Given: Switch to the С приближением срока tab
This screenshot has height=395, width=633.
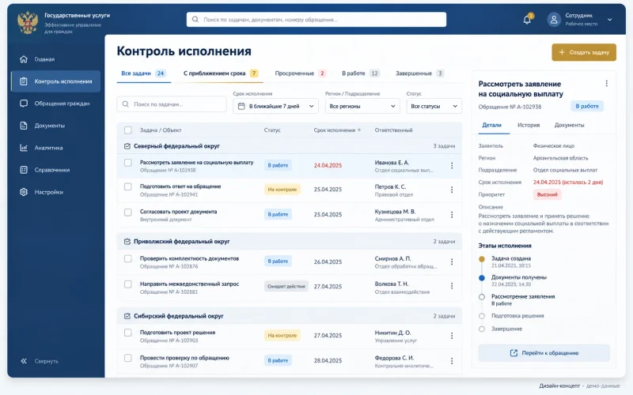Looking at the screenshot, I should coord(221,73).
